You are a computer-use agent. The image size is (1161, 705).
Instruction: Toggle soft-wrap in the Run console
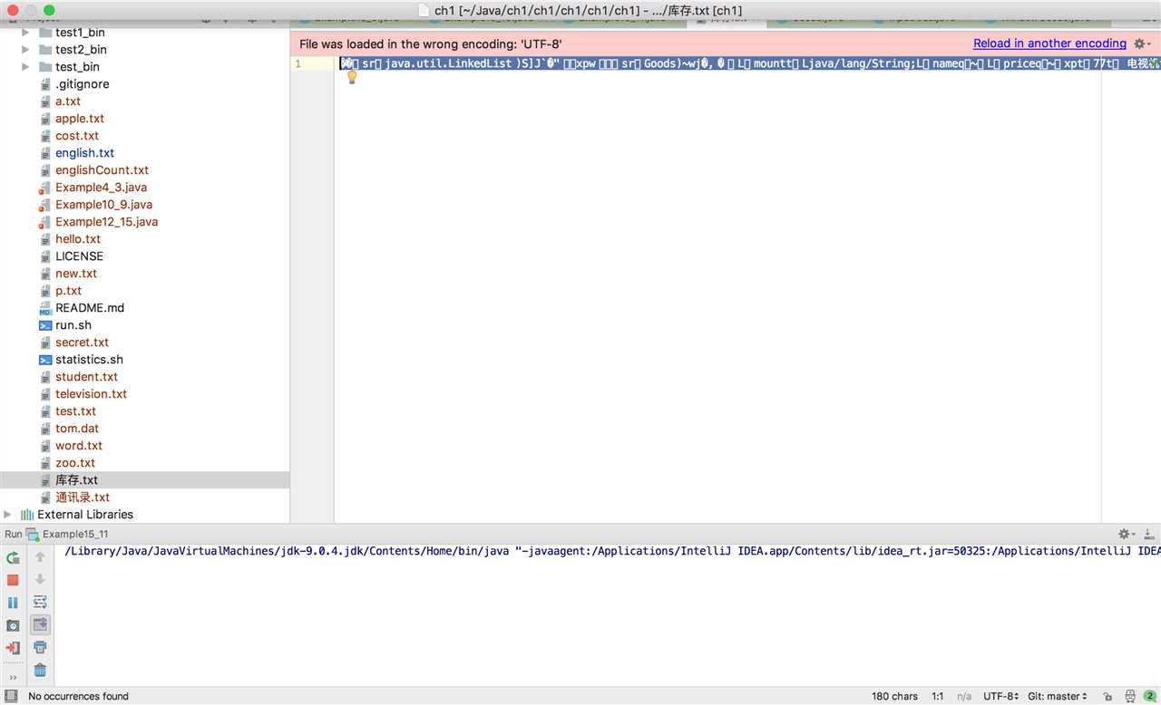click(x=40, y=602)
